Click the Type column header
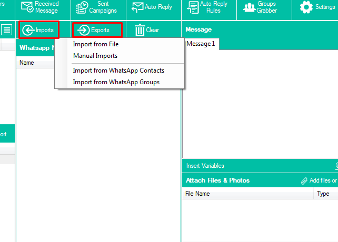The image size is (338, 242). pyautogui.click(x=323, y=194)
